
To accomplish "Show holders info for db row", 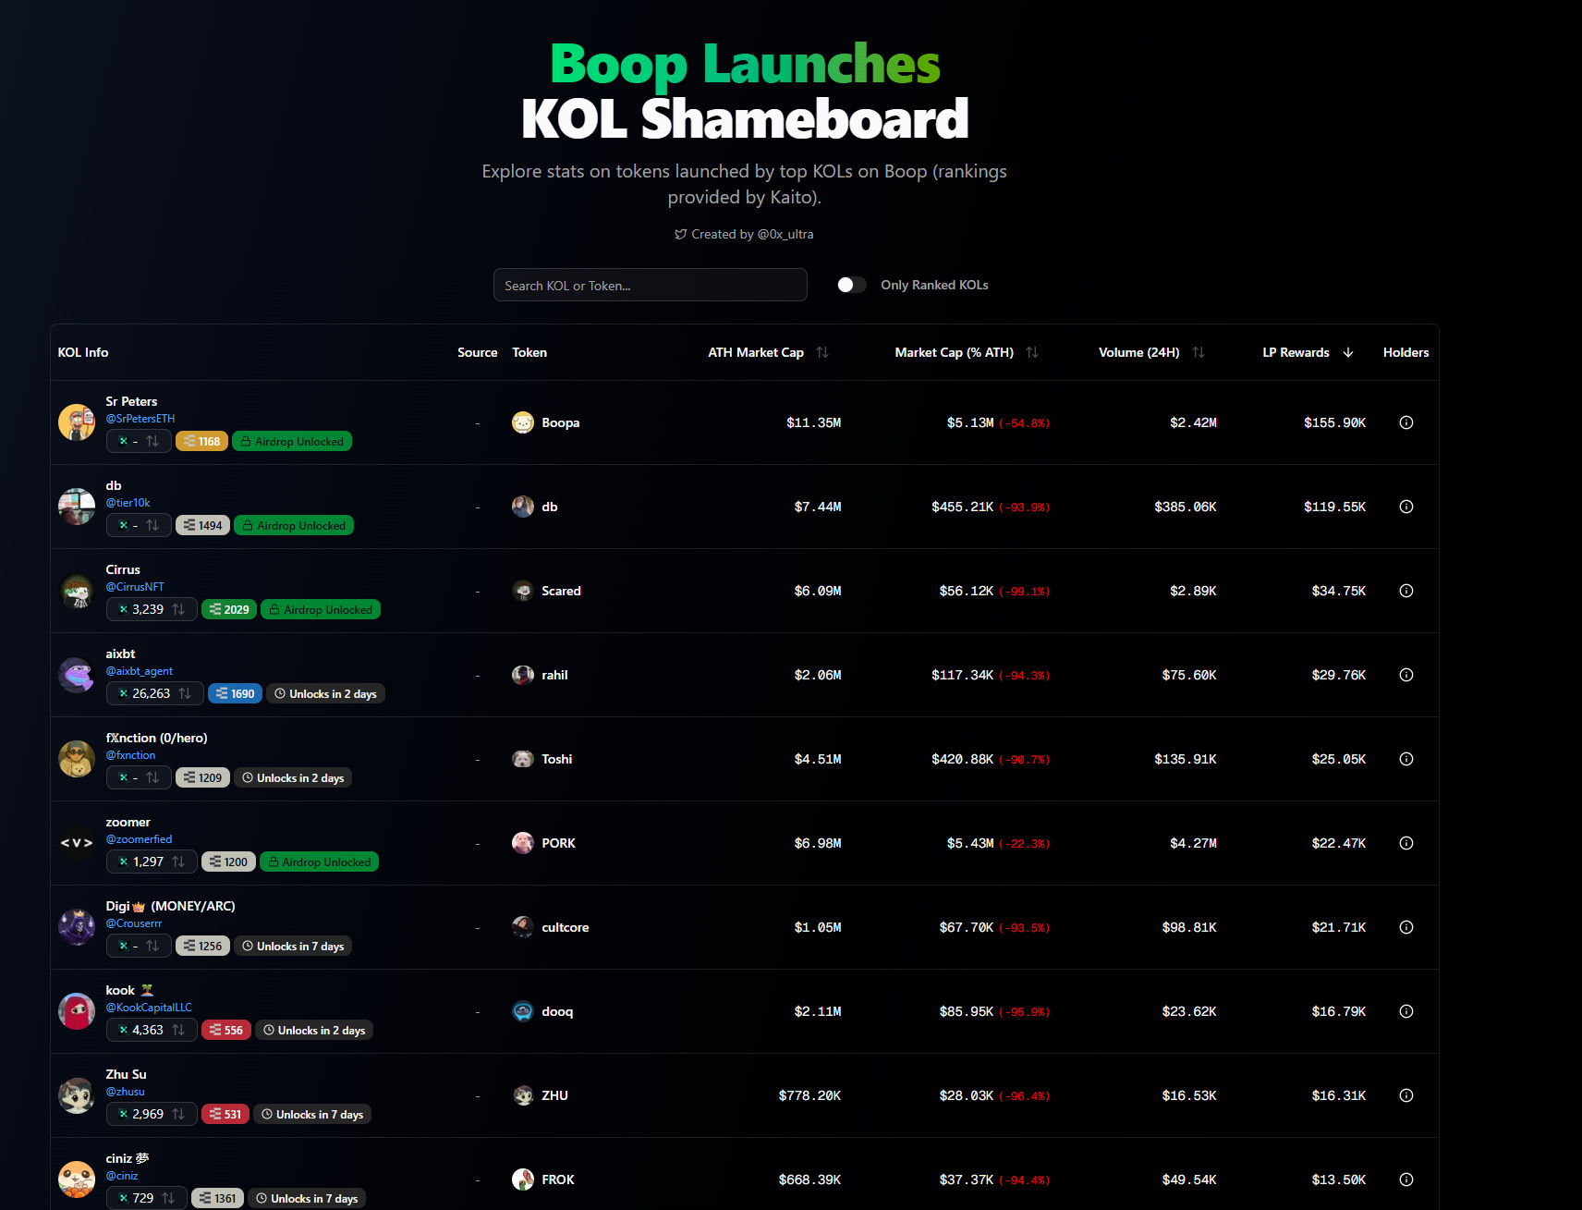I will click(x=1406, y=507).
